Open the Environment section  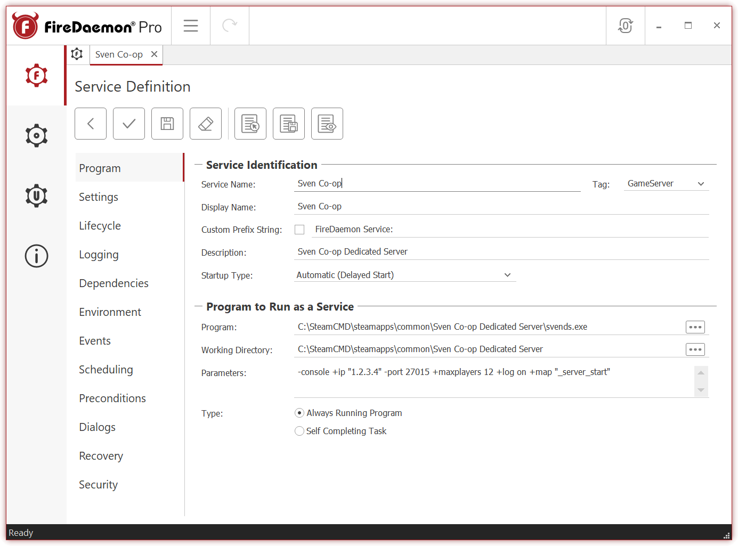(x=129, y=312)
